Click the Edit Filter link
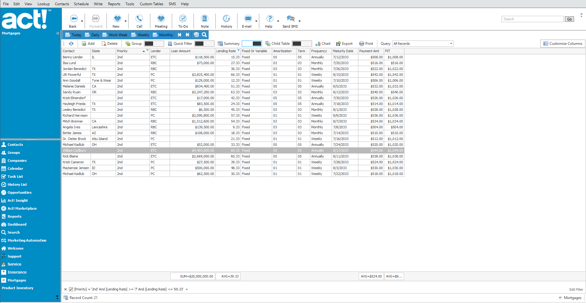Image resolution: width=586 pixels, height=303 pixels. (x=576, y=289)
